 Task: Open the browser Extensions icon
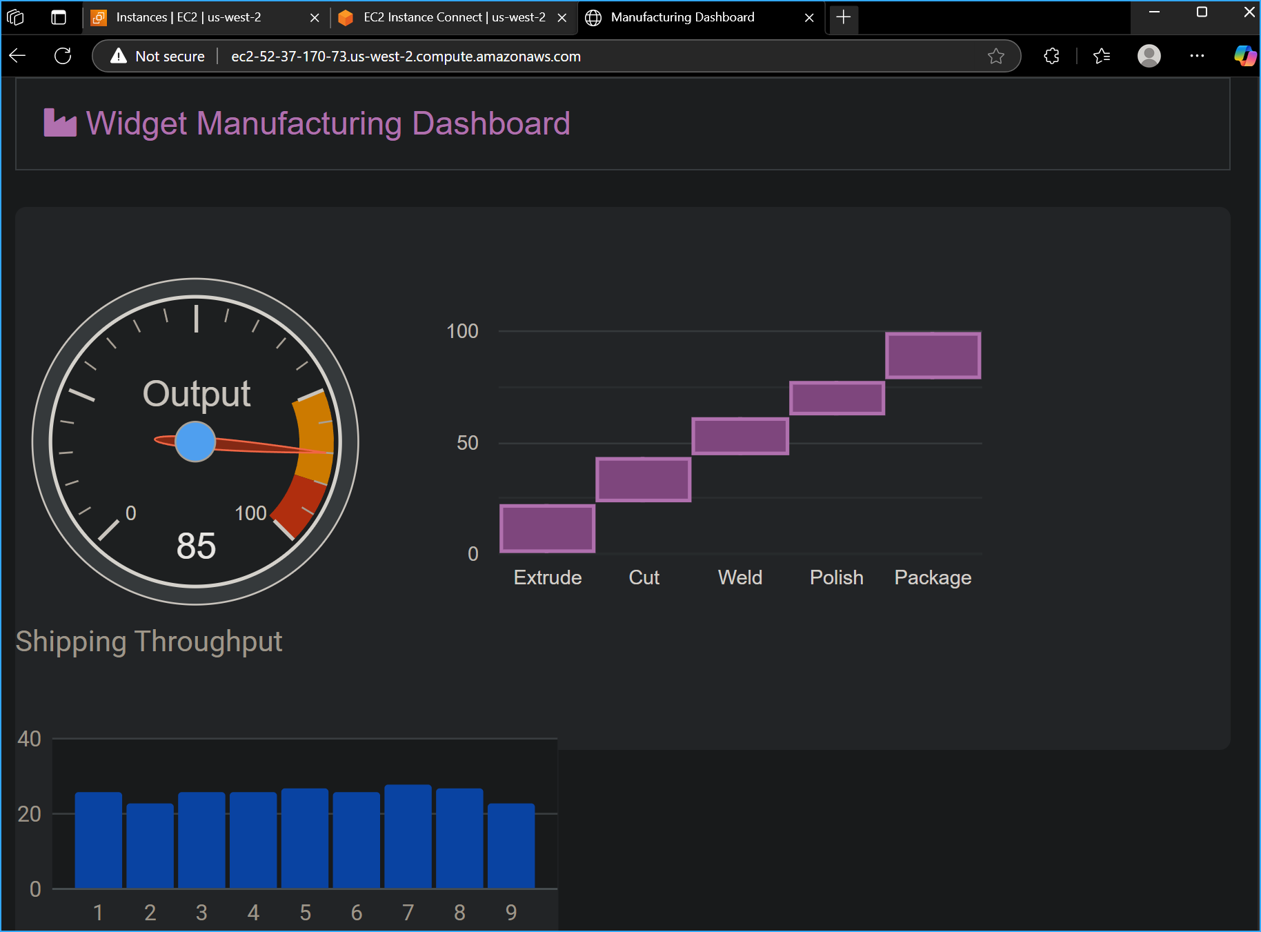click(1051, 56)
